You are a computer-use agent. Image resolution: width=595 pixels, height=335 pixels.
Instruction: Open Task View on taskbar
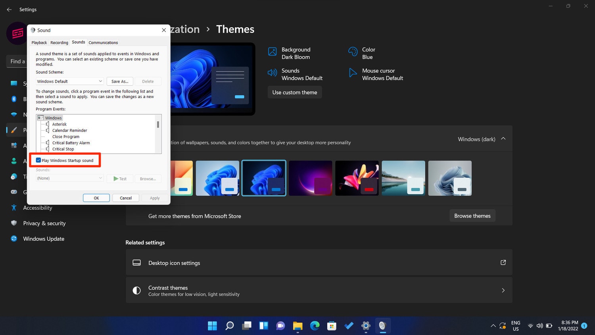pos(247,326)
